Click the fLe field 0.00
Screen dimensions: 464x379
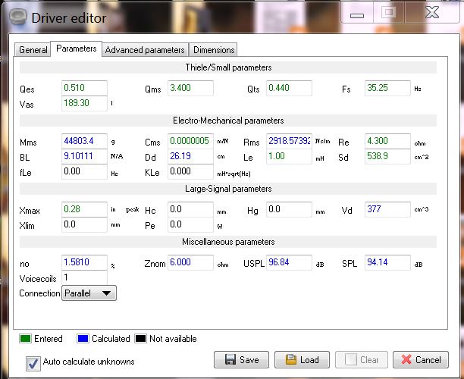click(x=84, y=171)
